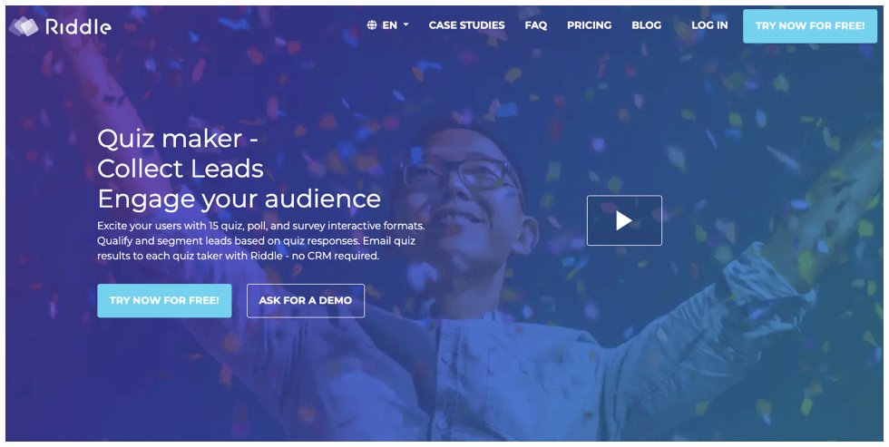Open the Case Studies menu item
The height and width of the screenshot is (447, 889).
click(x=466, y=24)
